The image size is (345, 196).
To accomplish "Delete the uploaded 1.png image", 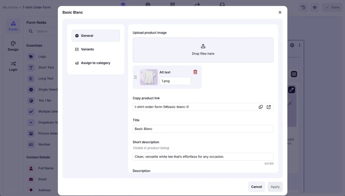I will 195,72.
